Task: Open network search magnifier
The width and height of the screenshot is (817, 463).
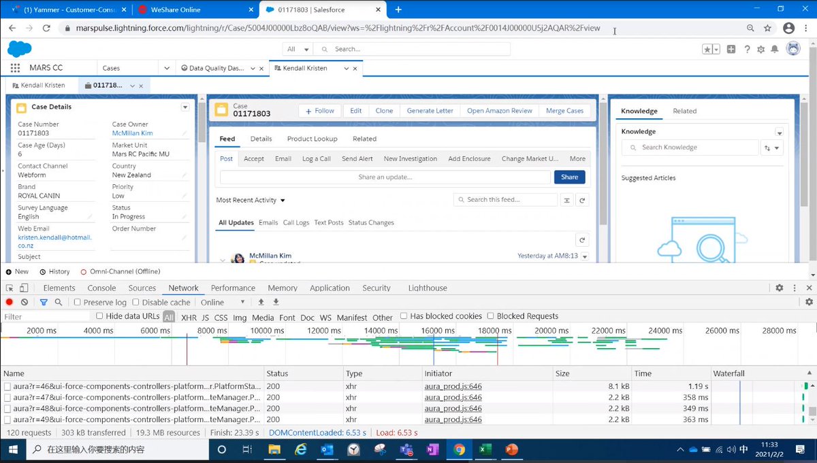Action: [x=59, y=302]
